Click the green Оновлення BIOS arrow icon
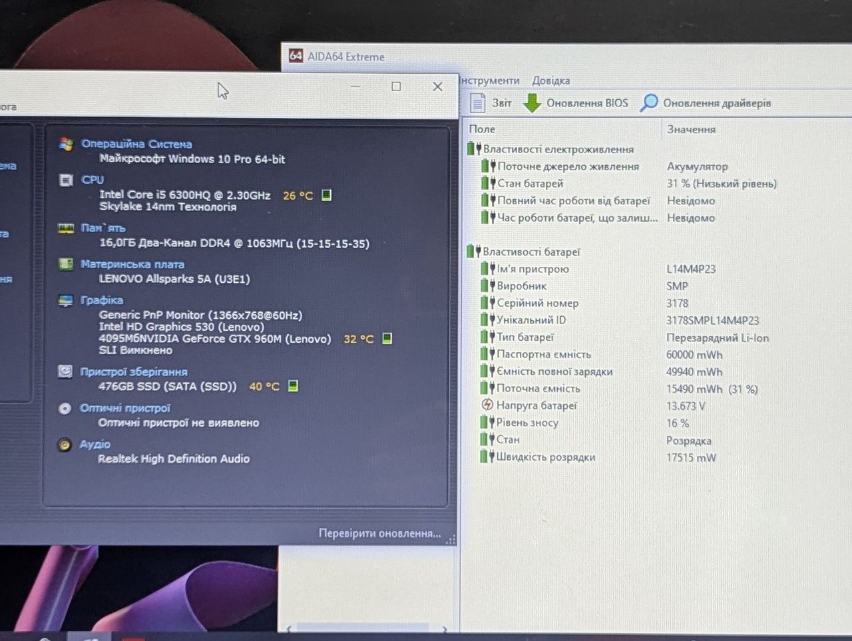This screenshot has height=641, width=852. [532, 103]
